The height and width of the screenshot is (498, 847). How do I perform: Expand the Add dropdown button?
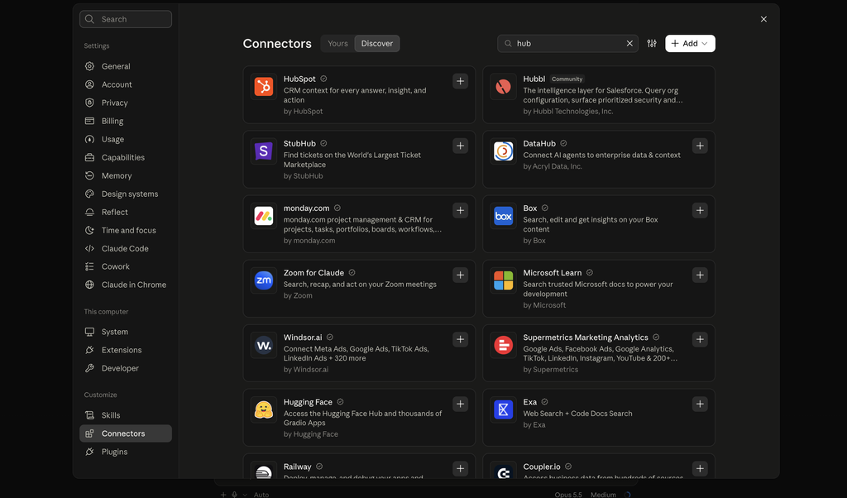[x=690, y=43]
